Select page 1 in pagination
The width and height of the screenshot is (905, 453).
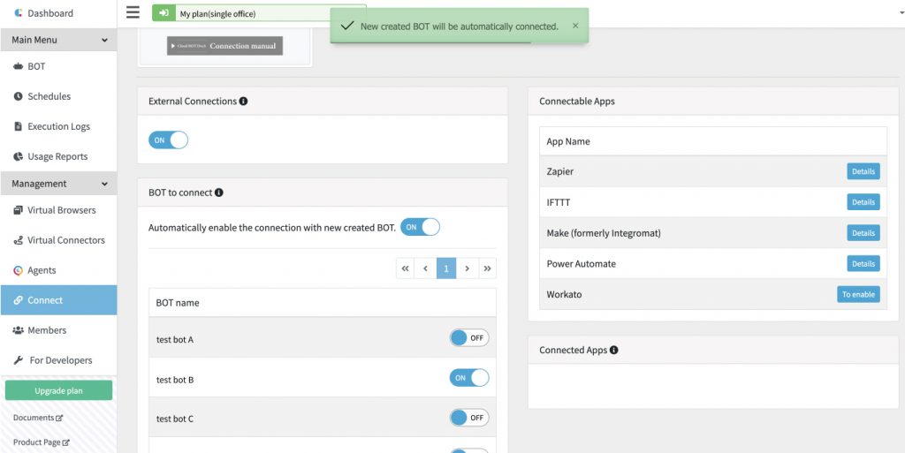[446, 268]
